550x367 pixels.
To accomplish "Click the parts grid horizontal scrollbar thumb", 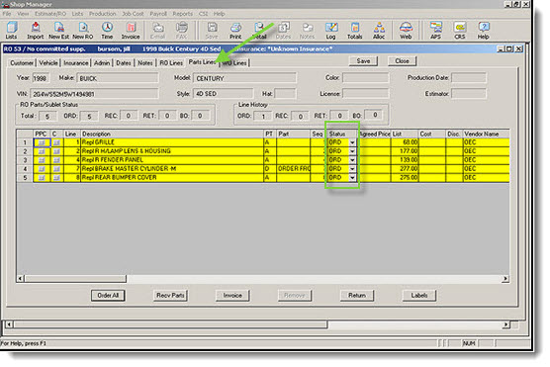I will point(75,279).
